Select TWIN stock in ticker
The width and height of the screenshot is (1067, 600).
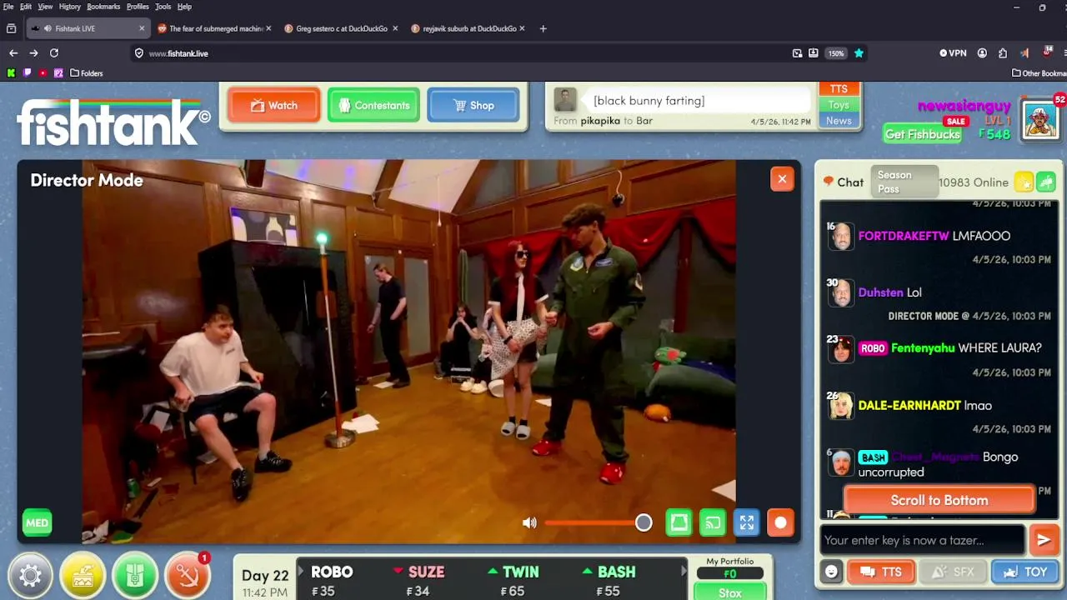[517, 581]
